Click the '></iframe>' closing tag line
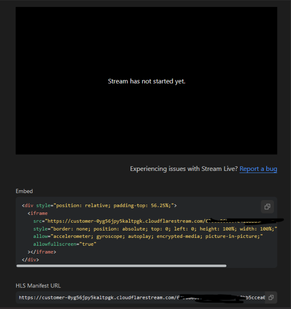The height and width of the screenshot is (309, 291). [x=42, y=252]
